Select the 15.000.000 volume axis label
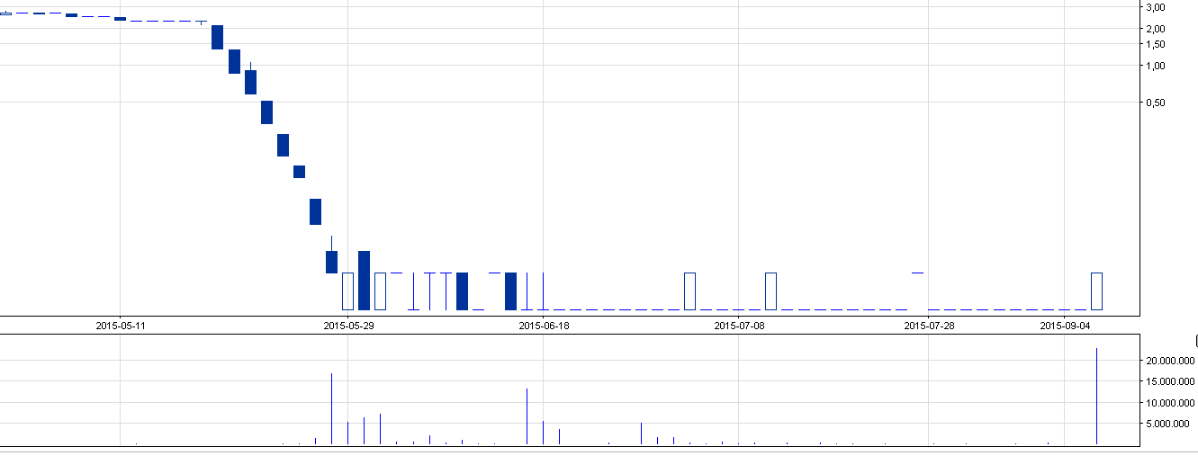This screenshot has width=1198, height=456. [1166, 381]
